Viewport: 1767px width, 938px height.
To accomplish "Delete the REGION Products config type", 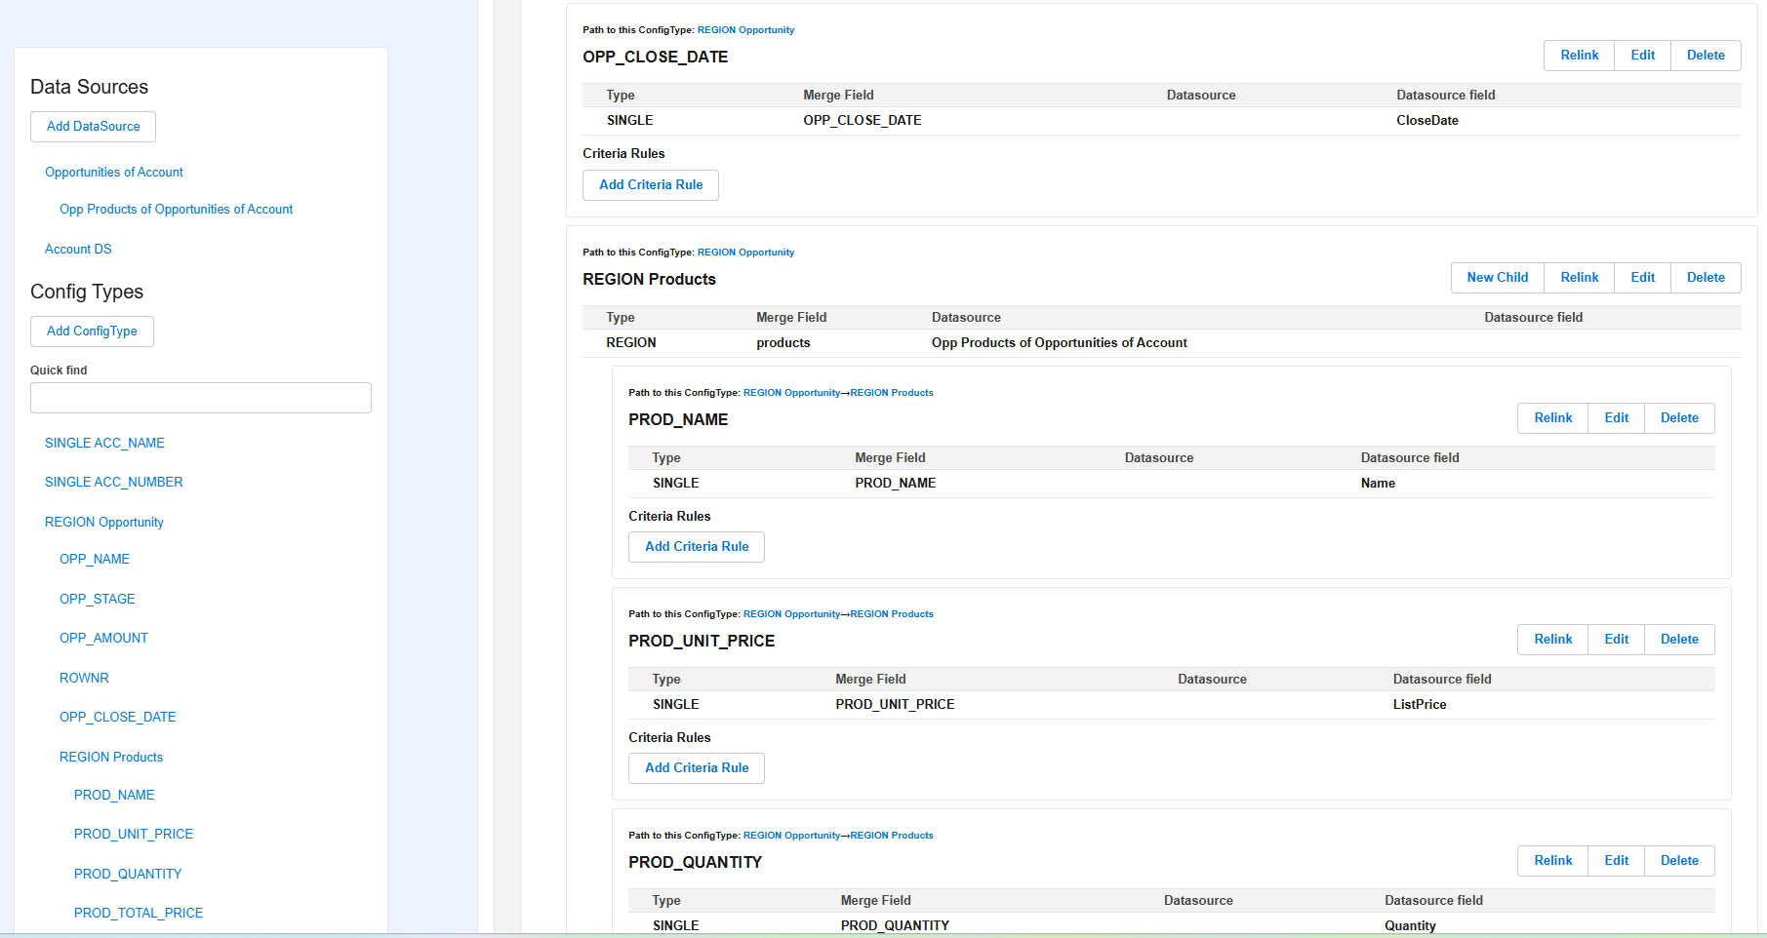I will tap(1706, 278).
